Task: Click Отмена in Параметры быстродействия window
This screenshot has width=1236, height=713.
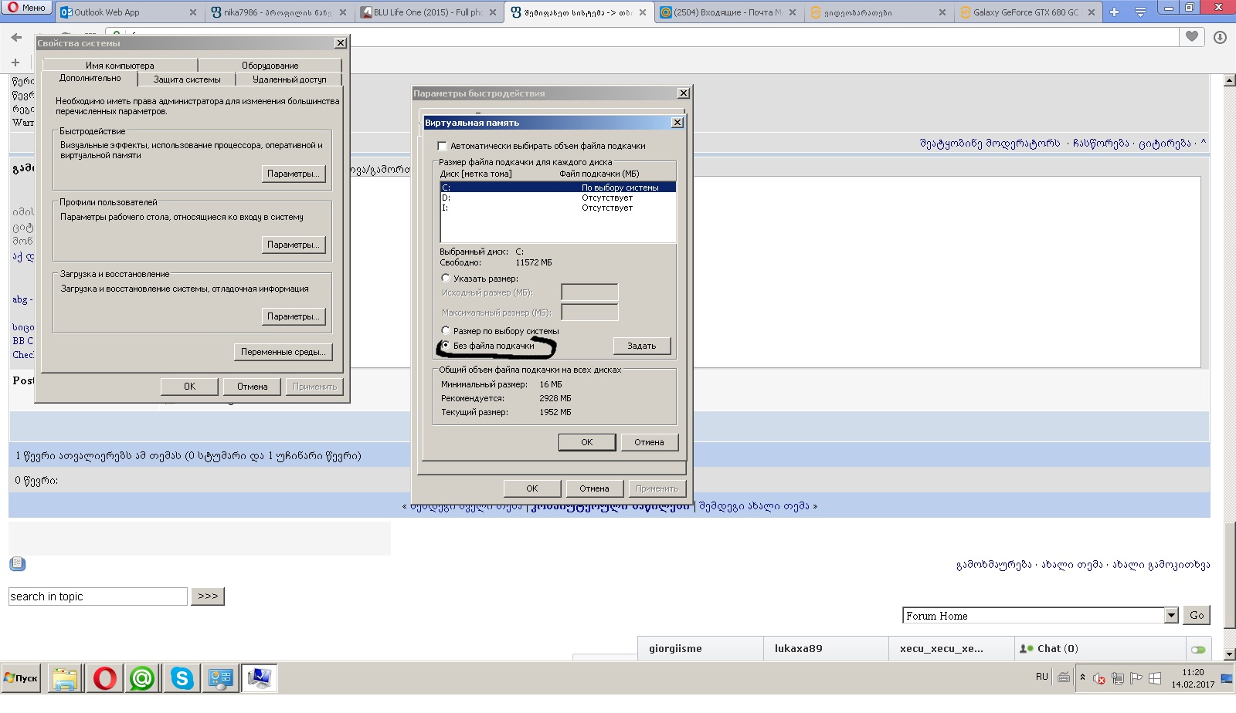Action: tap(595, 488)
